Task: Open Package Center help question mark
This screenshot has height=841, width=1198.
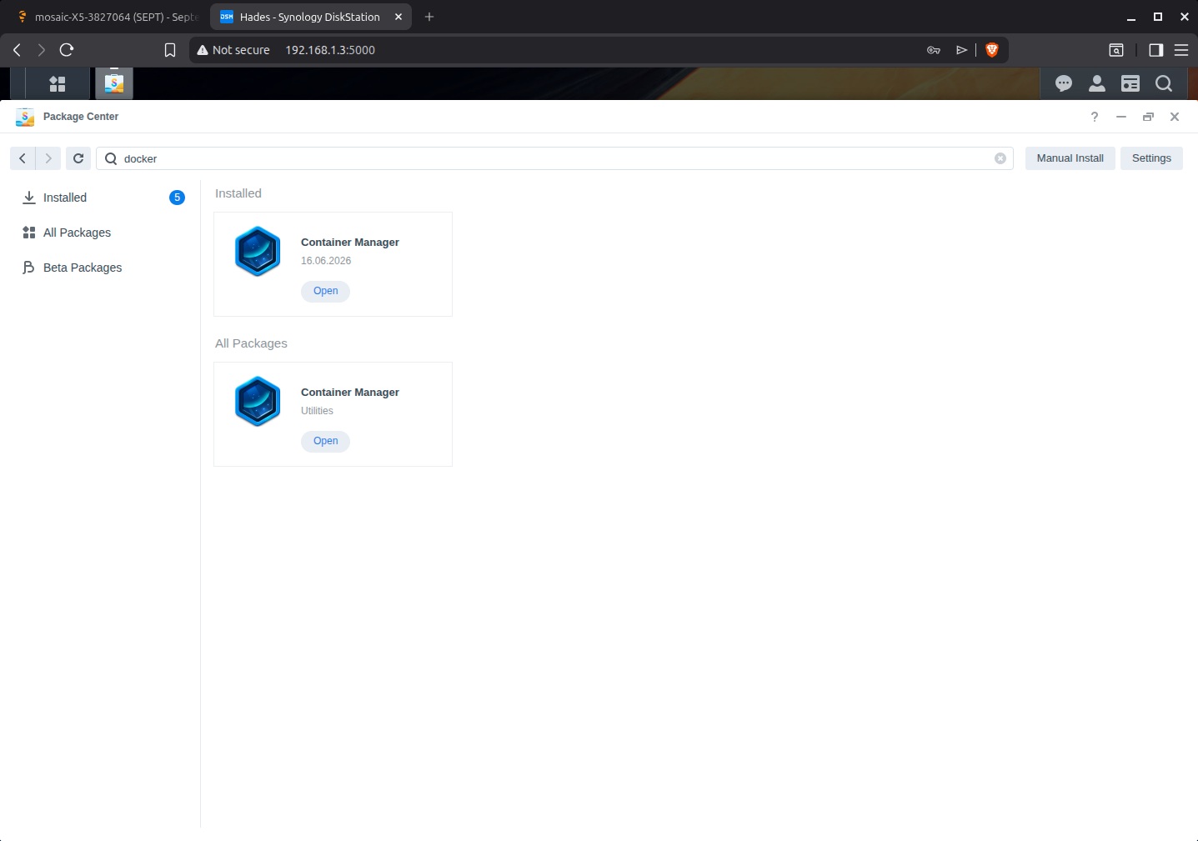Action: point(1095,117)
